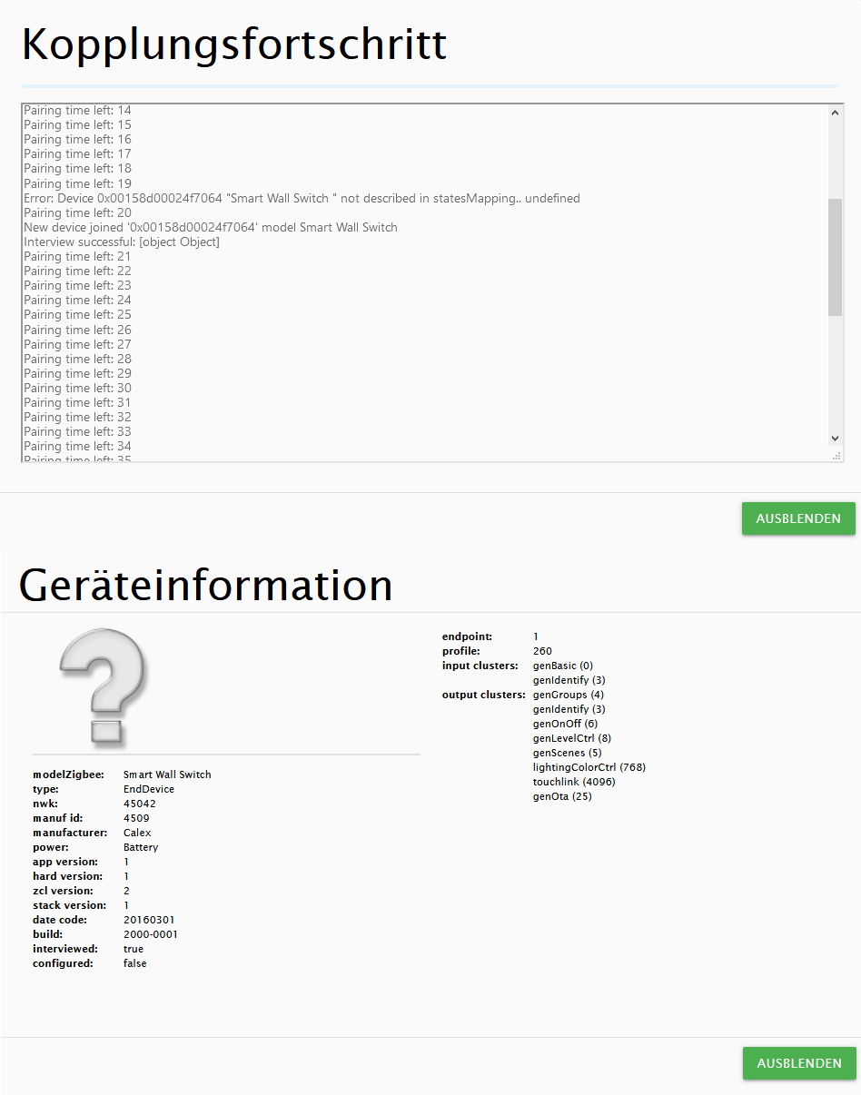Click the 'Pairing time left: 30' log line
861x1095 pixels.
click(78, 388)
